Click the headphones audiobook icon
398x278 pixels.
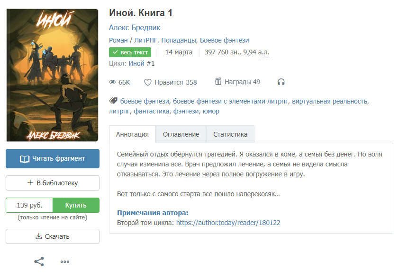pos(281,82)
